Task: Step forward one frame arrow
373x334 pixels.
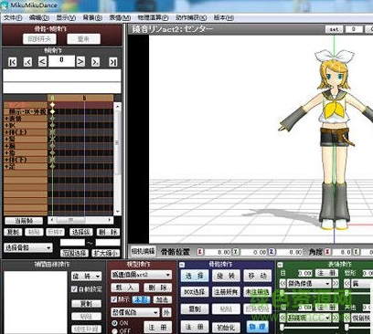Action: [80, 62]
